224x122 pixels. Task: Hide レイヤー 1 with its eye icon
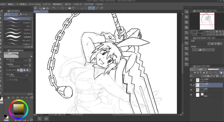191,90
